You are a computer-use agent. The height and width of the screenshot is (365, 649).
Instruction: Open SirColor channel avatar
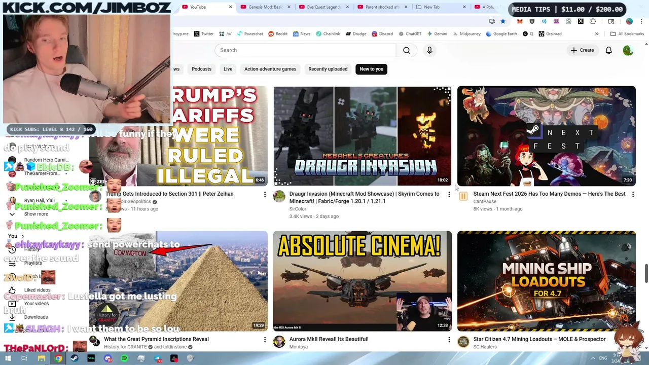point(279,197)
